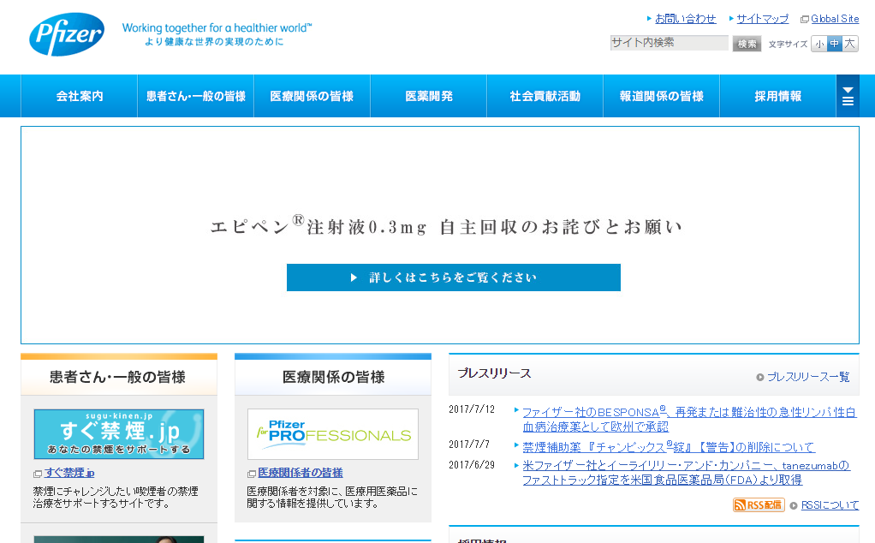Click the 2017/7/7 press release date

pyautogui.click(x=469, y=445)
